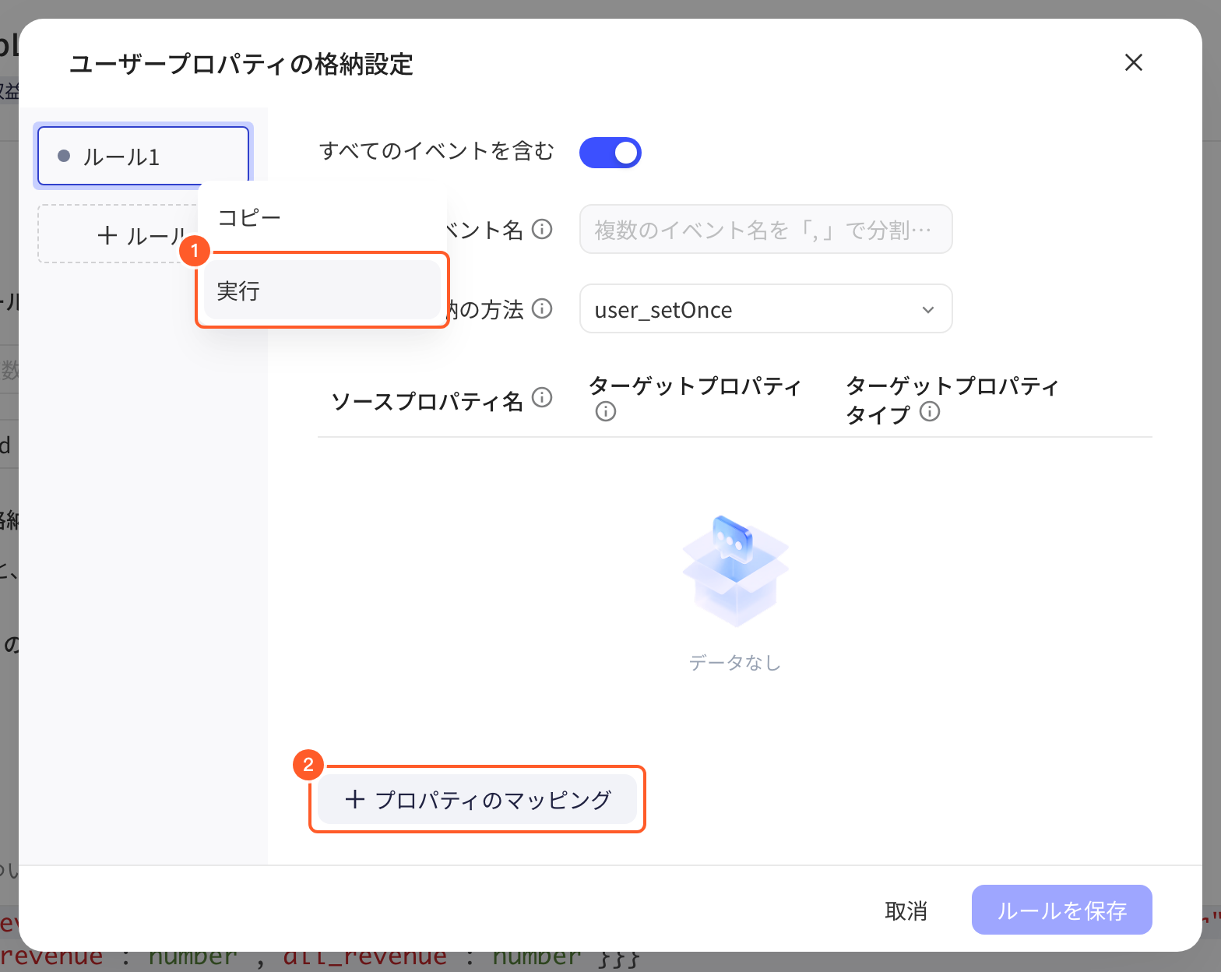Click info icon under ターゲットプロパティ header
1221x972 pixels.
pyautogui.click(x=606, y=411)
